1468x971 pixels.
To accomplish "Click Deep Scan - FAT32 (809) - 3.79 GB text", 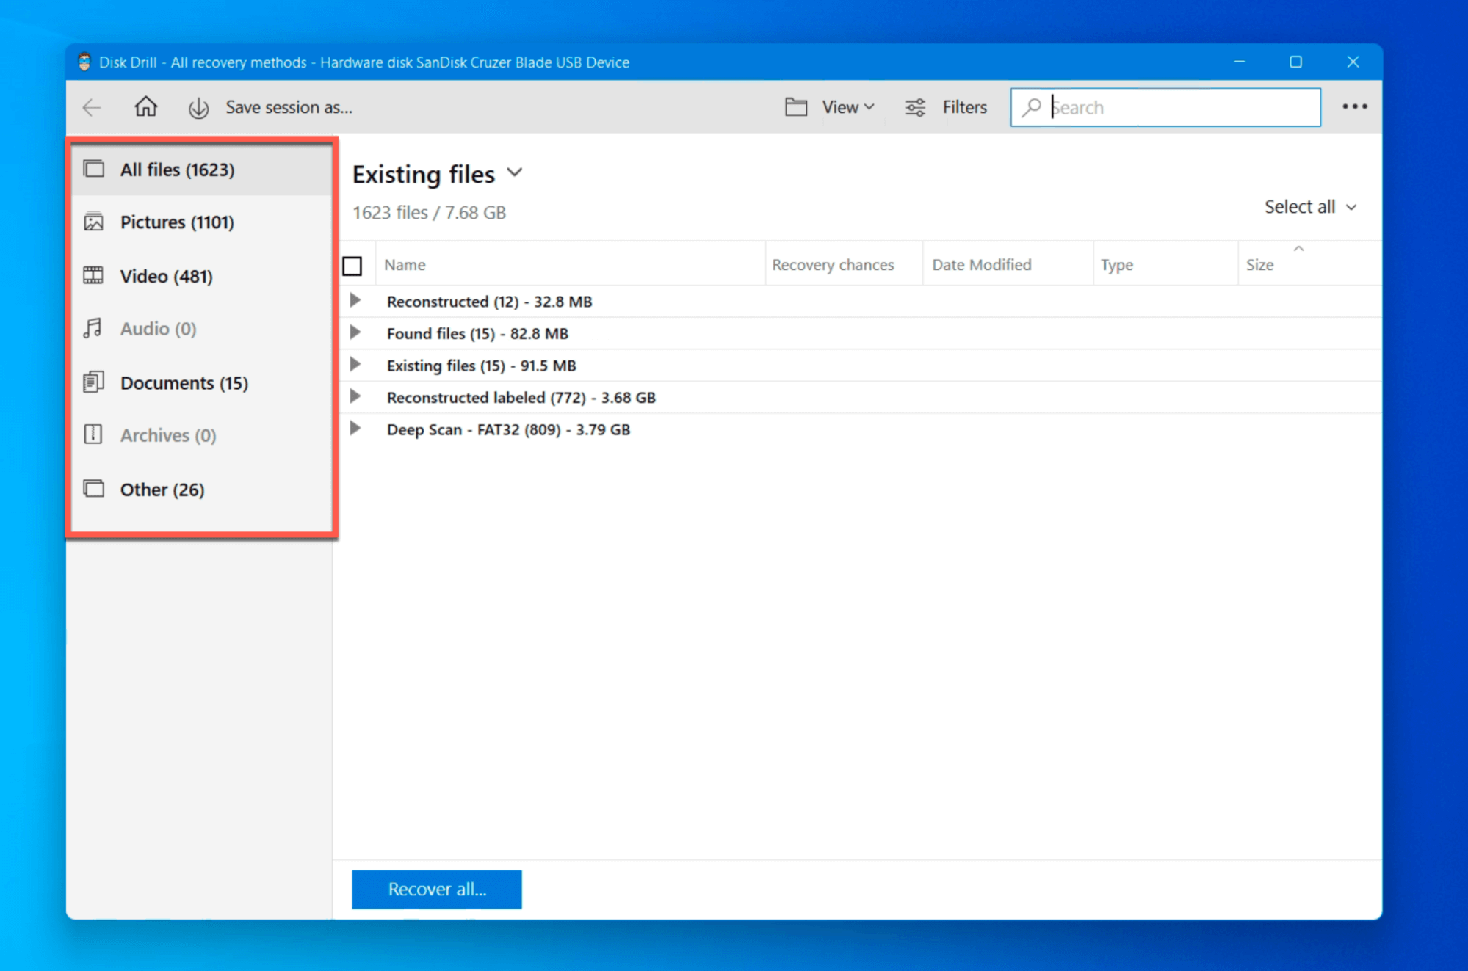I will tap(508, 429).
